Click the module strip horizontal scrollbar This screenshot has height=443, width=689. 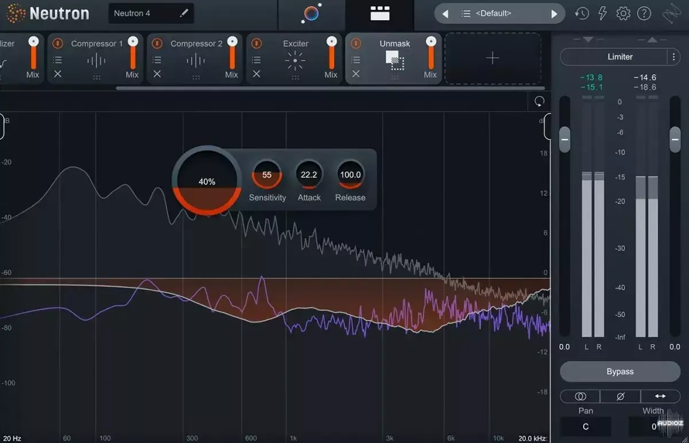330,88
